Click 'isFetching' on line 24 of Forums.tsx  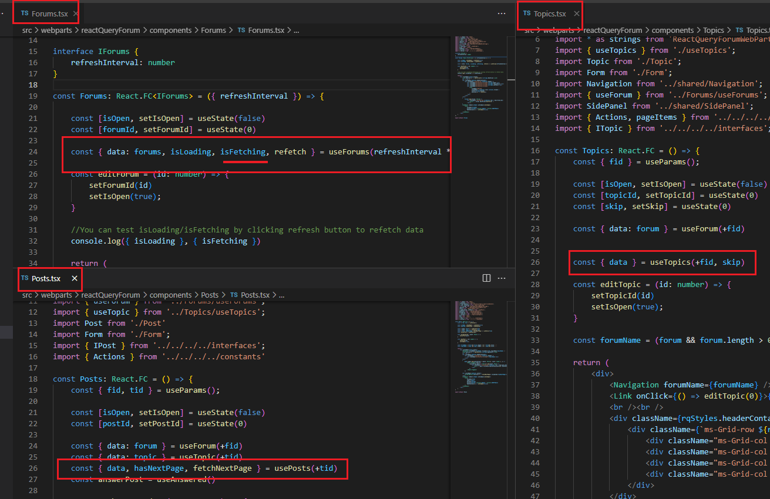(243, 152)
